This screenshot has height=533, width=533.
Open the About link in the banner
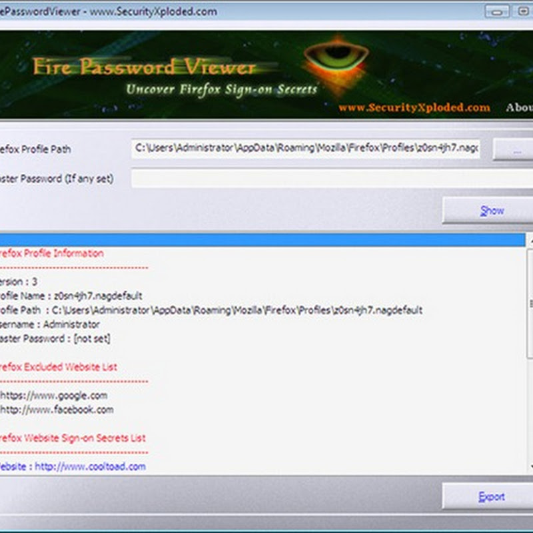click(520, 107)
